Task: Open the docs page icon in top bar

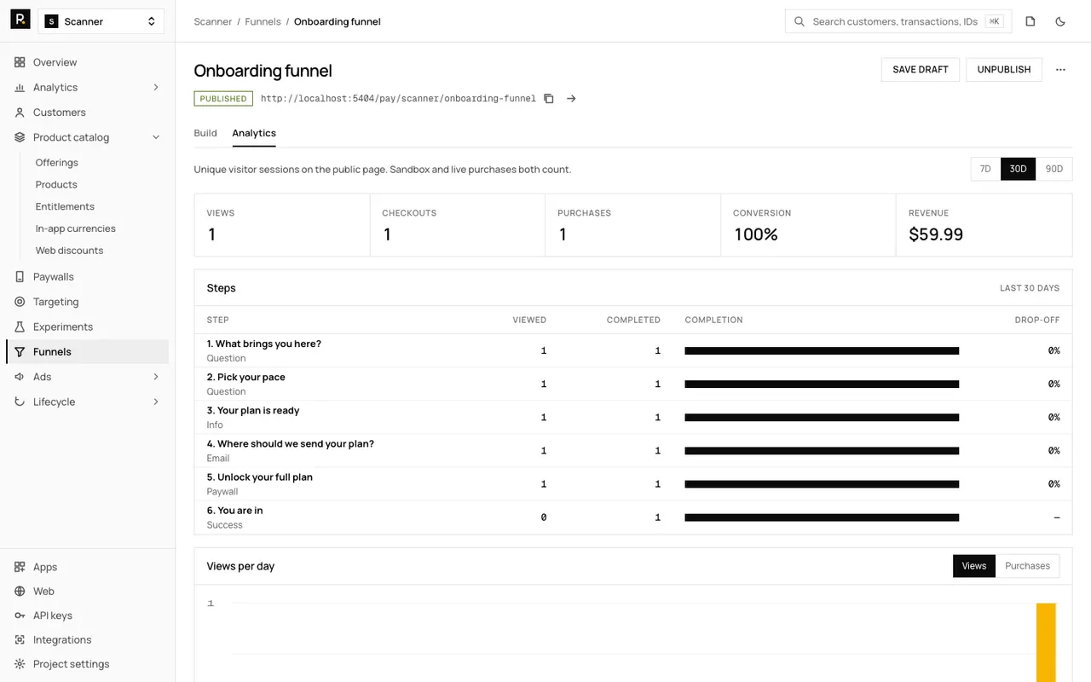Action: pyautogui.click(x=1030, y=21)
